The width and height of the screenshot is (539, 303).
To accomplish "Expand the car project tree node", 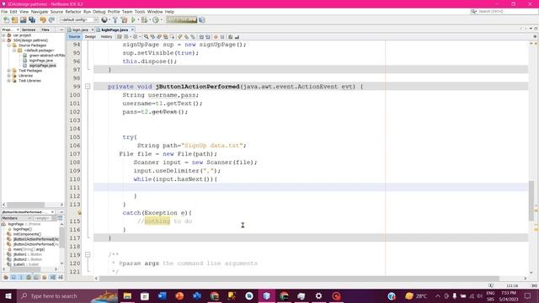I will (x=3, y=35).
